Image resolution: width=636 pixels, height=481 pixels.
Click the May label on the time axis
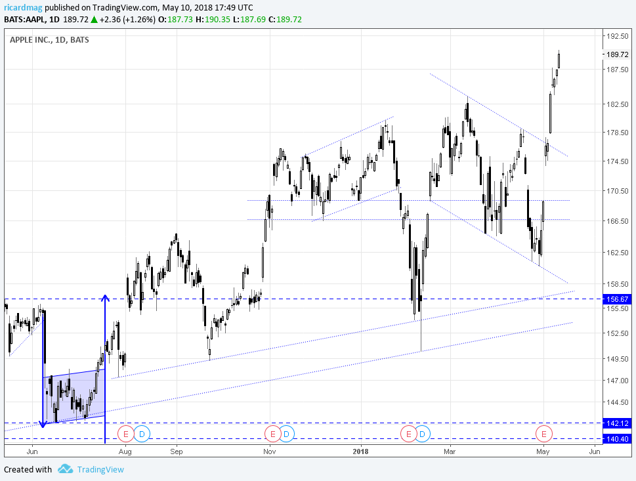pyautogui.click(x=543, y=451)
